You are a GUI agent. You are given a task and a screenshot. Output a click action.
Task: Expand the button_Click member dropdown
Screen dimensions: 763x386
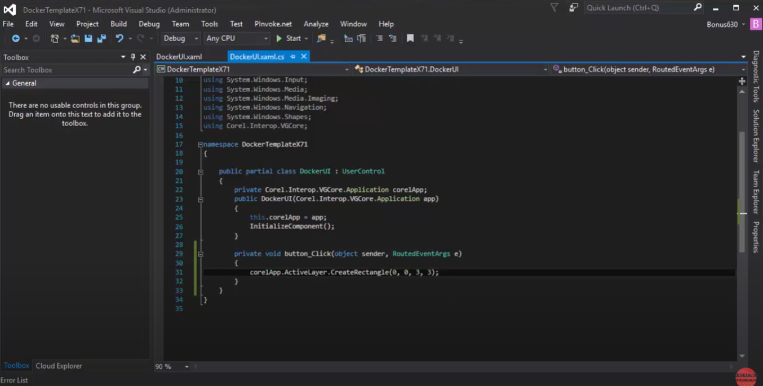pos(743,69)
